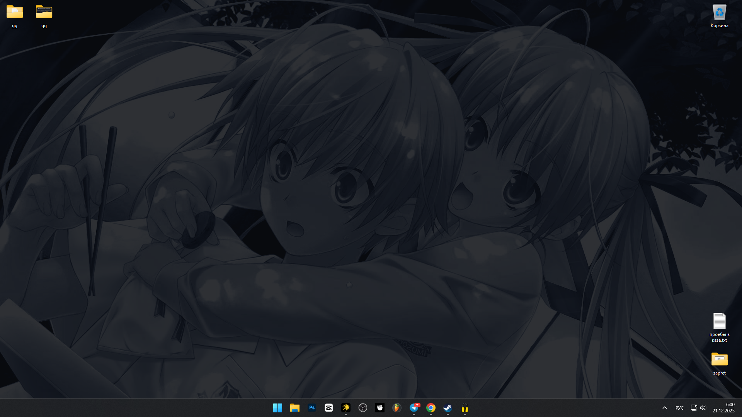The height and width of the screenshot is (417, 742).
Task: Click the volume speaker tray icon
Action: coord(703,408)
